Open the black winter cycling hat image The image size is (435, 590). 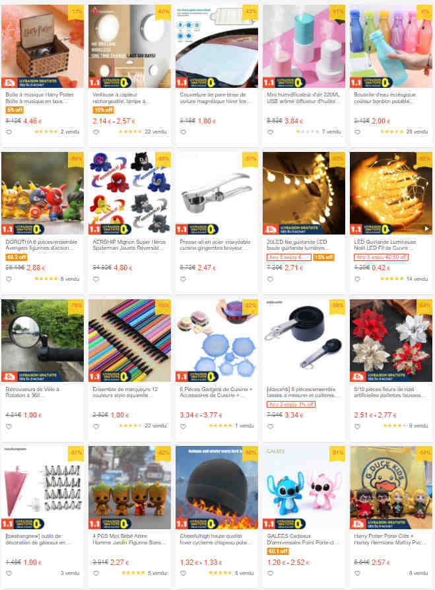click(x=217, y=488)
